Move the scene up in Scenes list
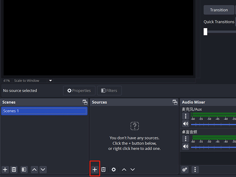Viewport: 236px width, 177px height. 34,169
